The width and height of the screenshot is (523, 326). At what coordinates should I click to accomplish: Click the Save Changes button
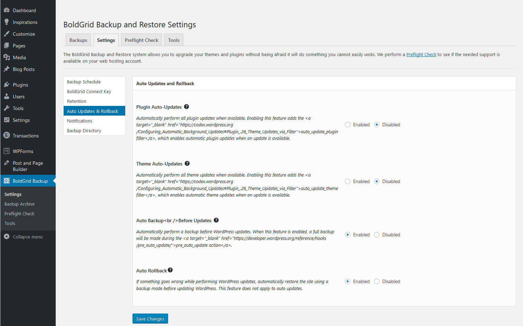[x=150, y=319]
